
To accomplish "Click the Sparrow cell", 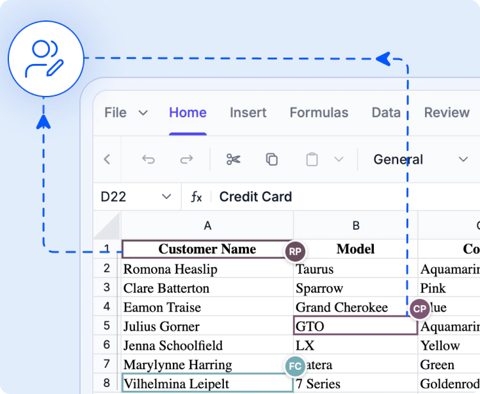I will tap(355, 288).
